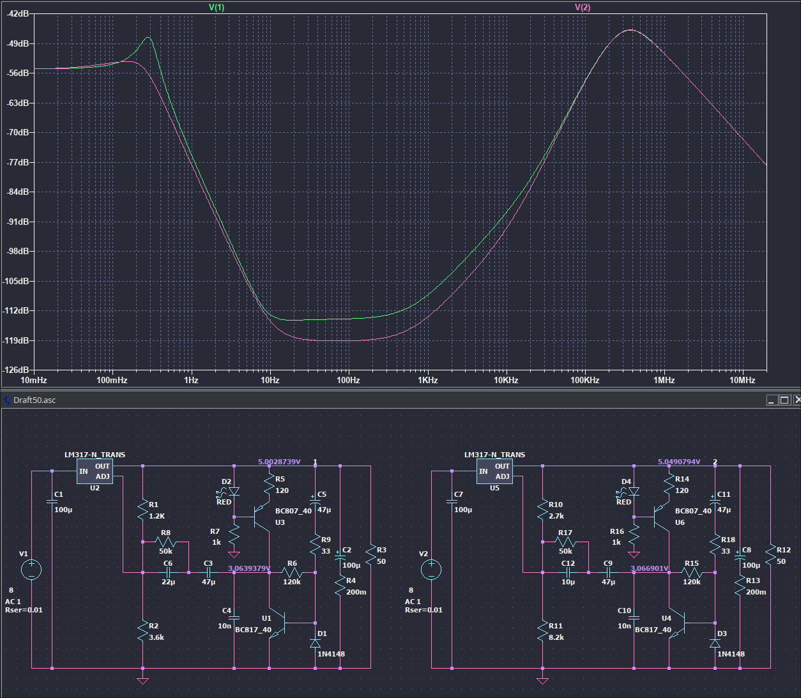Click the C1 100µ capacitor symbol

click(52, 502)
